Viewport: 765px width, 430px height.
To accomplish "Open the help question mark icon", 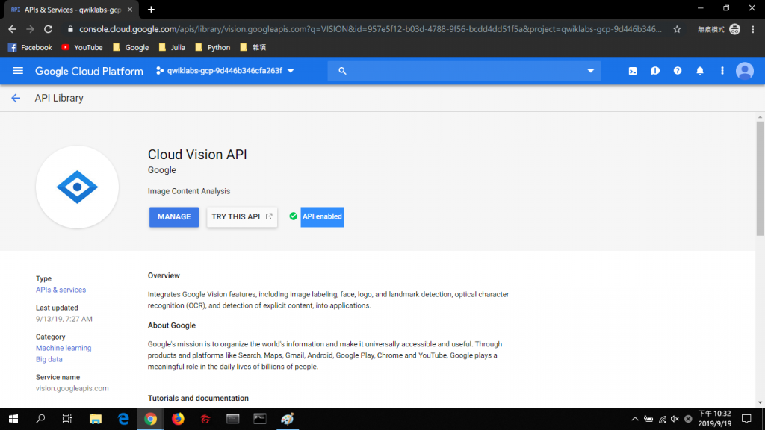I will [x=678, y=71].
